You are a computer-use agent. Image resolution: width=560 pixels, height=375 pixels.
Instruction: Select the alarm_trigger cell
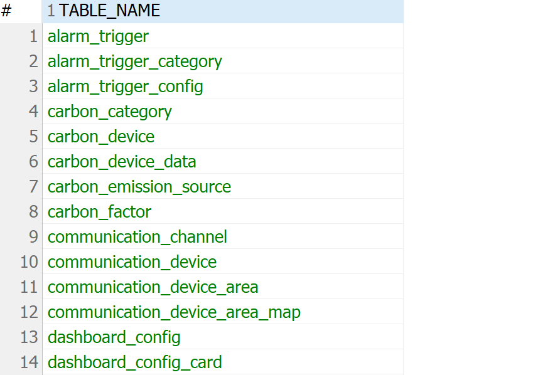(98, 36)
